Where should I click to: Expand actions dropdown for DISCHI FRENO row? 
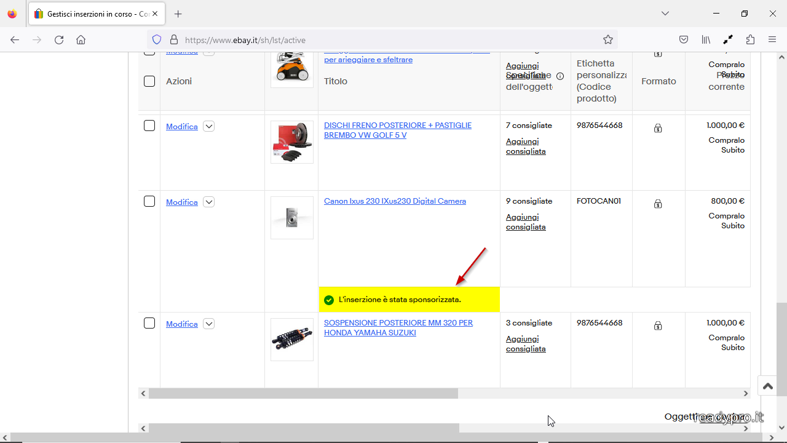209,127
